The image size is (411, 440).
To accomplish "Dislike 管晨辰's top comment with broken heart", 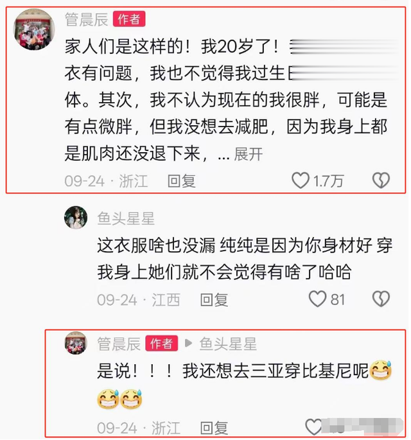I will pyautogui.click(x=381, y=180).
